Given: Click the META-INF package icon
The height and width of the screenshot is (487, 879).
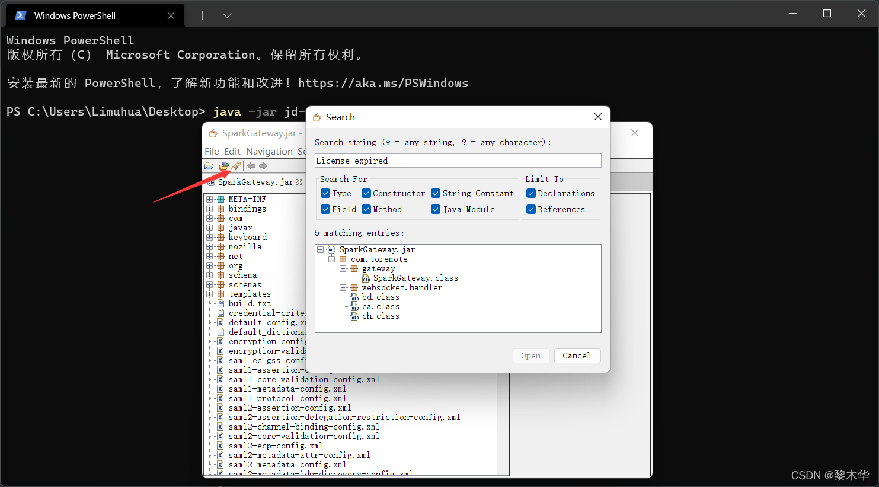Looking at the screenshot, I should (220, 199).
